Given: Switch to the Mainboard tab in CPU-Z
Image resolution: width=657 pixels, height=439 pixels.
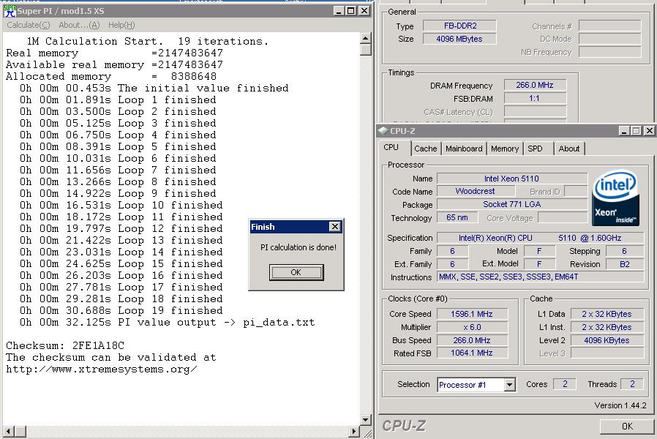Looking at the screenshot, I should [464, 149].
